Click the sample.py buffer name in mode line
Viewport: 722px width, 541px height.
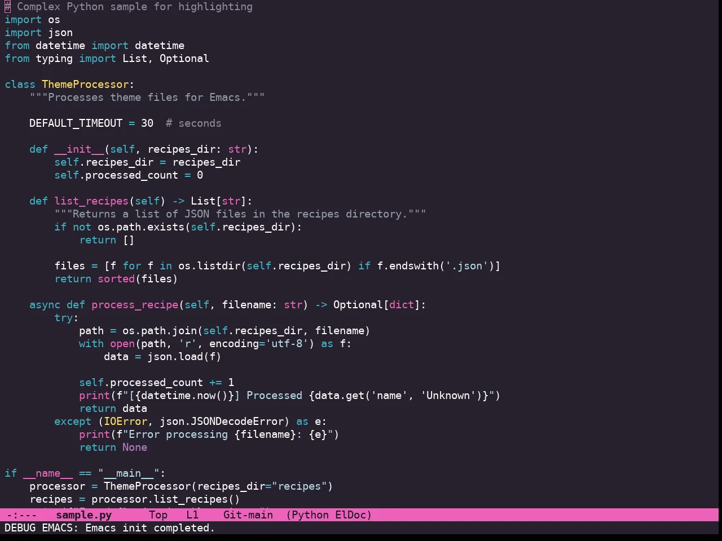(x=83, y=515)
